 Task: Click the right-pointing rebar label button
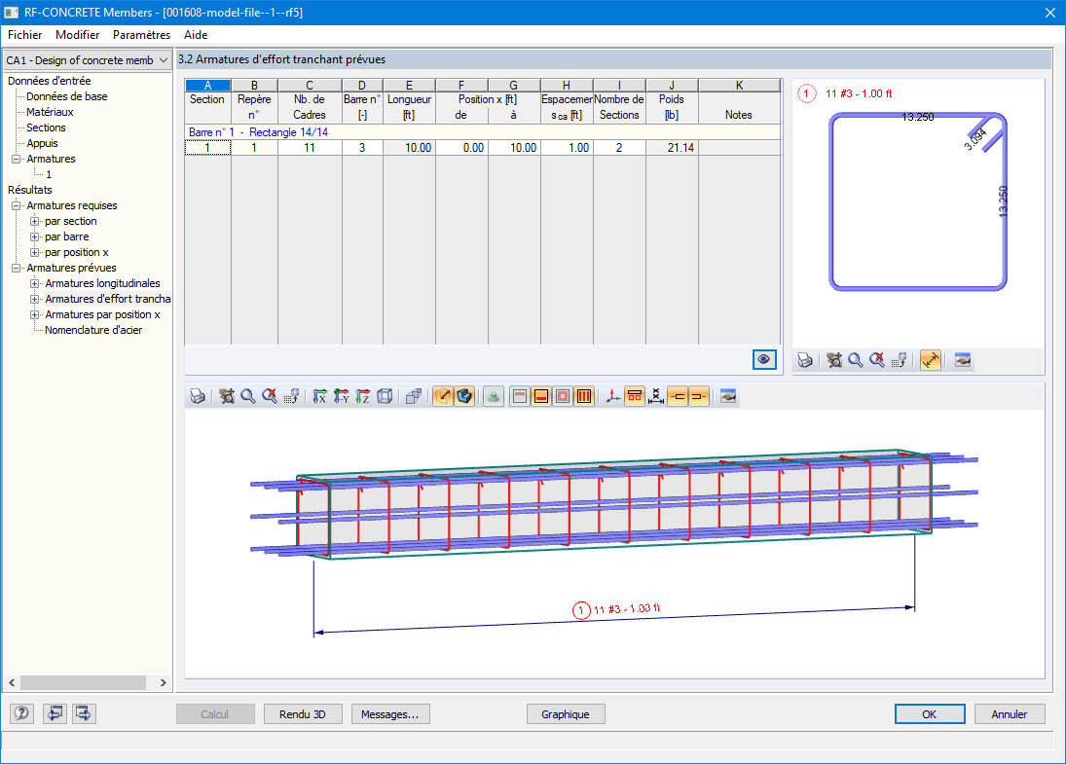(x=699, y=396)
